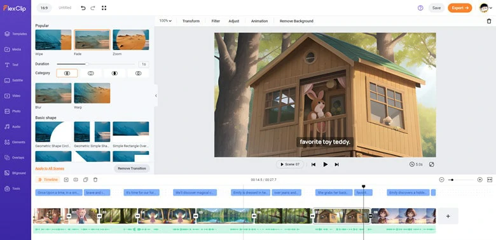Click the redo arrow icon
Image resolution: width=496 pixels, height=240 pixels.
tap(93, 8)
